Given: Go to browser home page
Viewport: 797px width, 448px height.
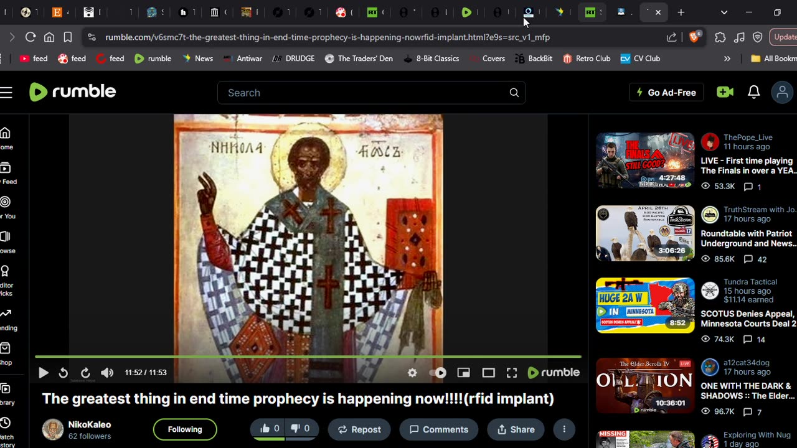Looking at the screenshot, I should click(x=49, y=37).
